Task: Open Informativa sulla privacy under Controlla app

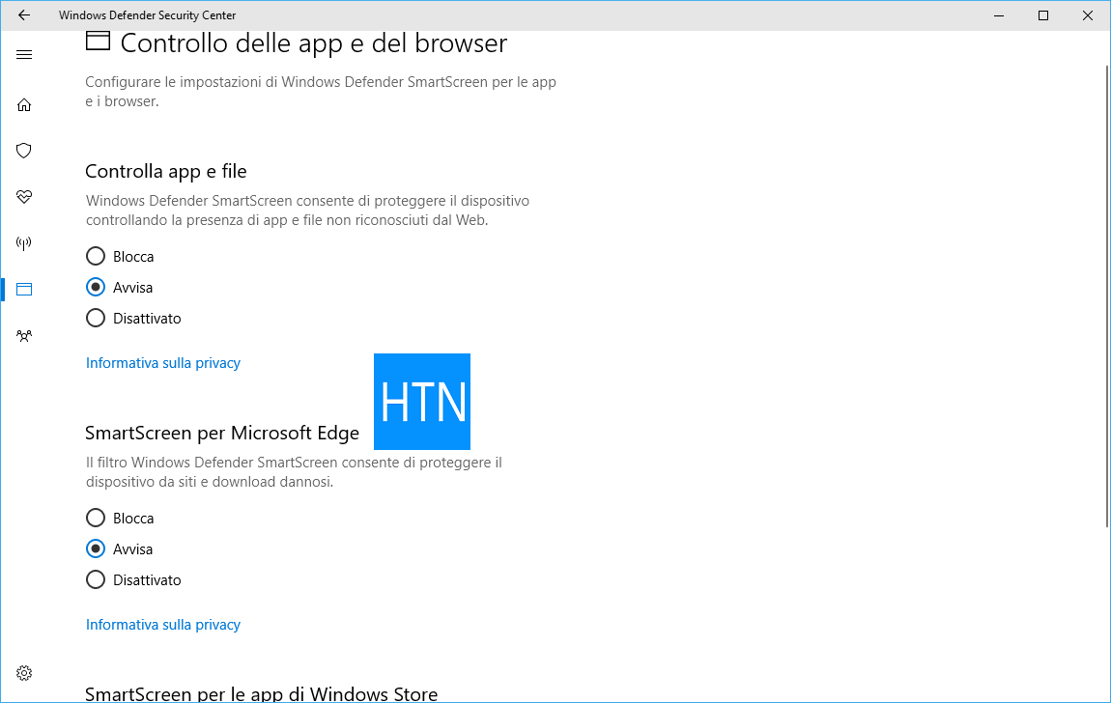Action: [163, 363]
